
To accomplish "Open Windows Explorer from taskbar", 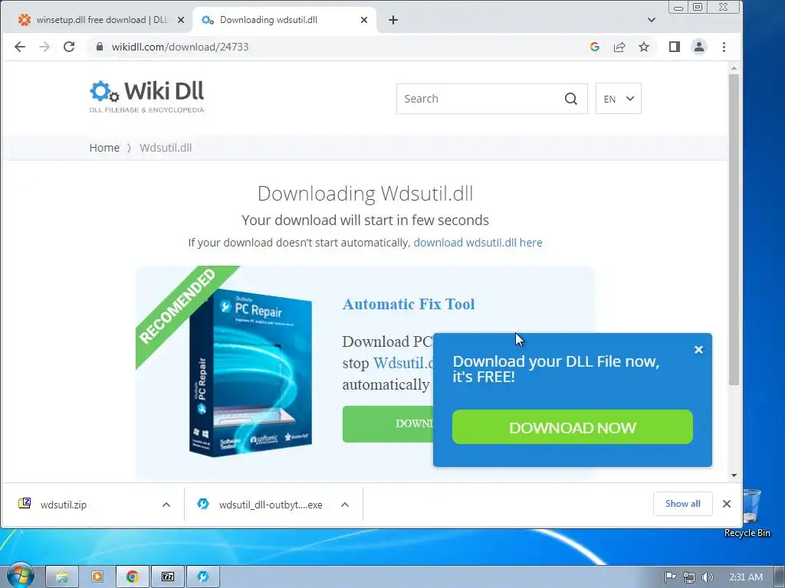I will (x=62, y=577).
